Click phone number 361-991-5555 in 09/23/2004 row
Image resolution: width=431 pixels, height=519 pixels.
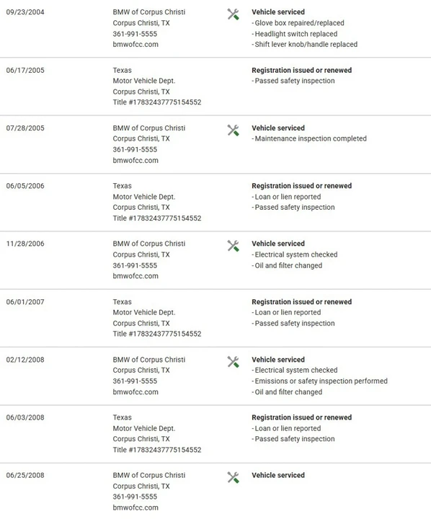point(135,34)
